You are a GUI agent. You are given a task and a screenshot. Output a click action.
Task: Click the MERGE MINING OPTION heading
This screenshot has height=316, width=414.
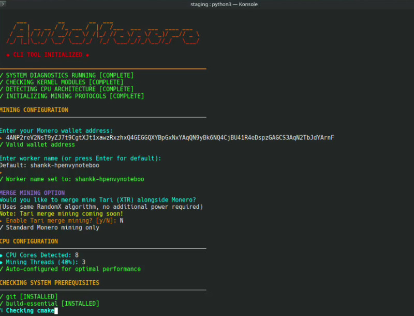(33, 193)
